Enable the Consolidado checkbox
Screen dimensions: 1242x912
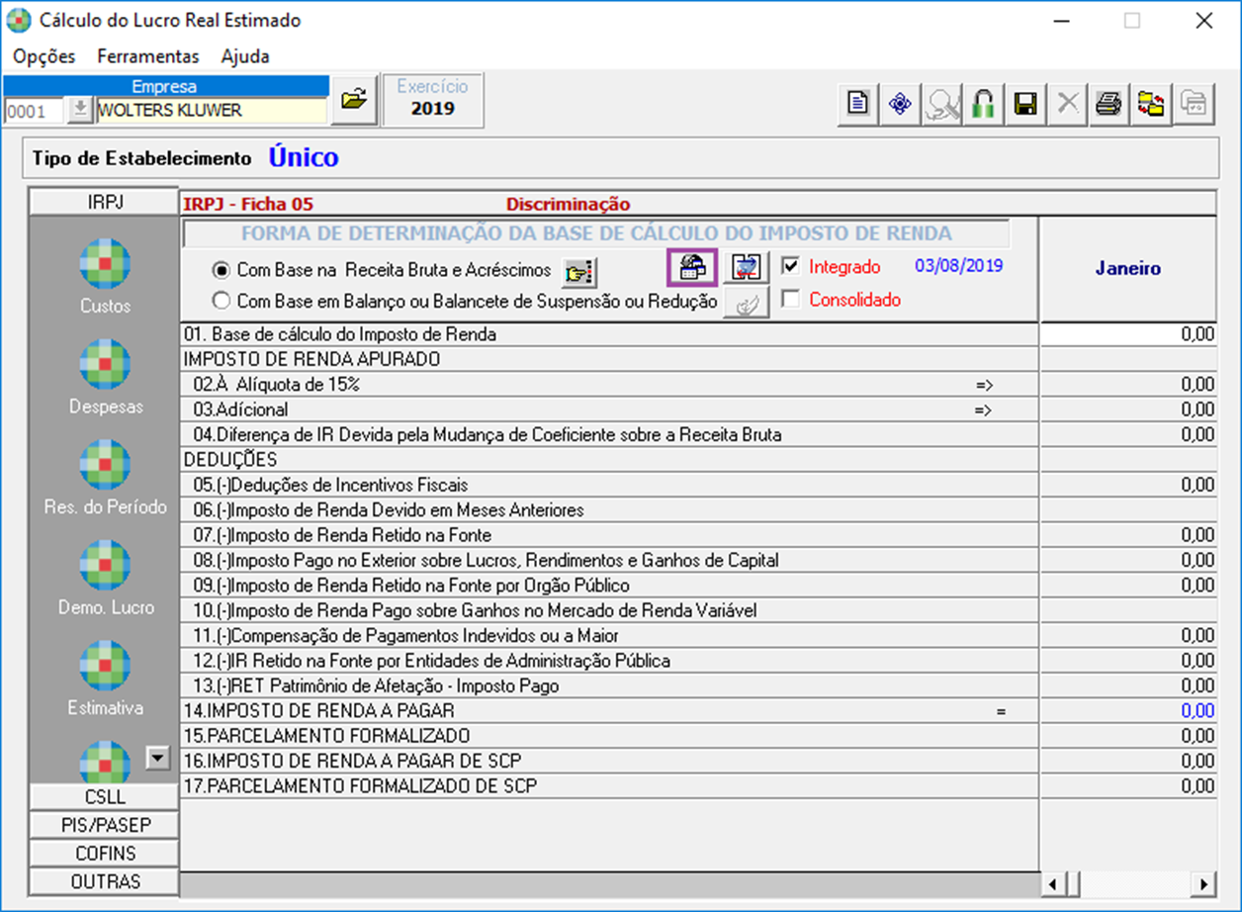(x=790, y=299)
